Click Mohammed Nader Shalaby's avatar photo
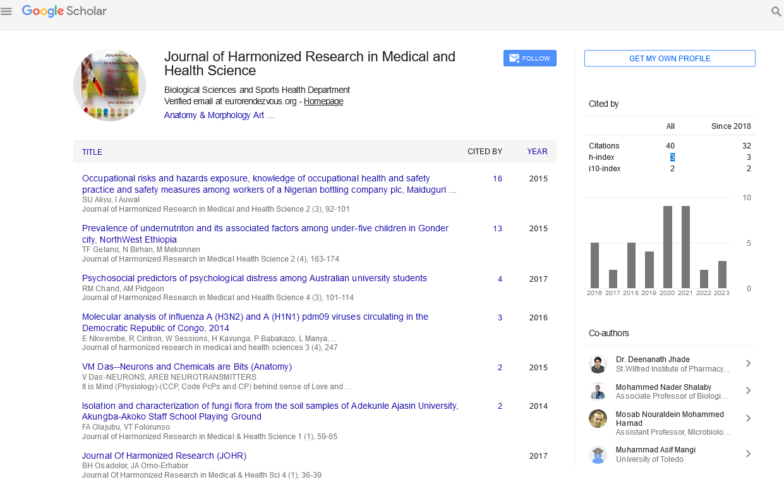The image size is (784, 484). (598, 391)
